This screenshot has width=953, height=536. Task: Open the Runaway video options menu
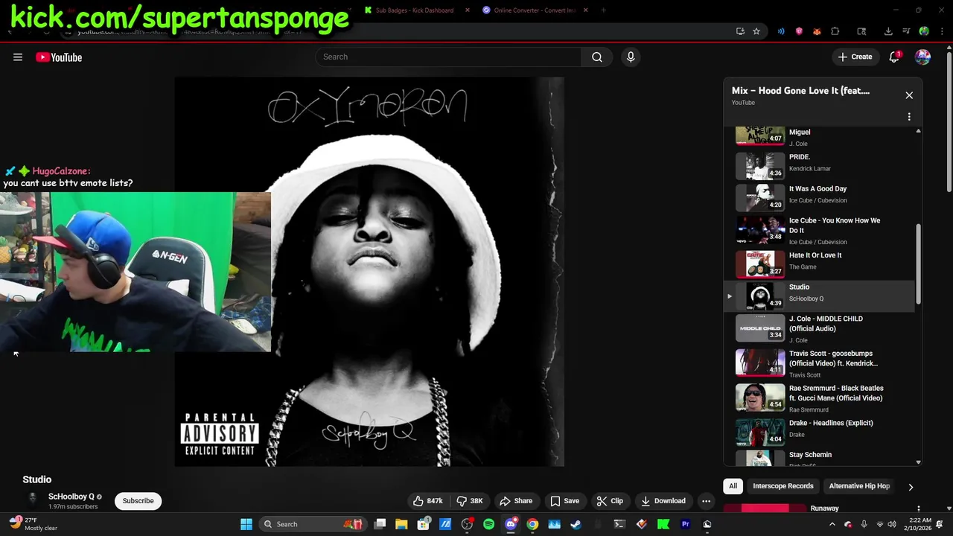click(918, 508)
